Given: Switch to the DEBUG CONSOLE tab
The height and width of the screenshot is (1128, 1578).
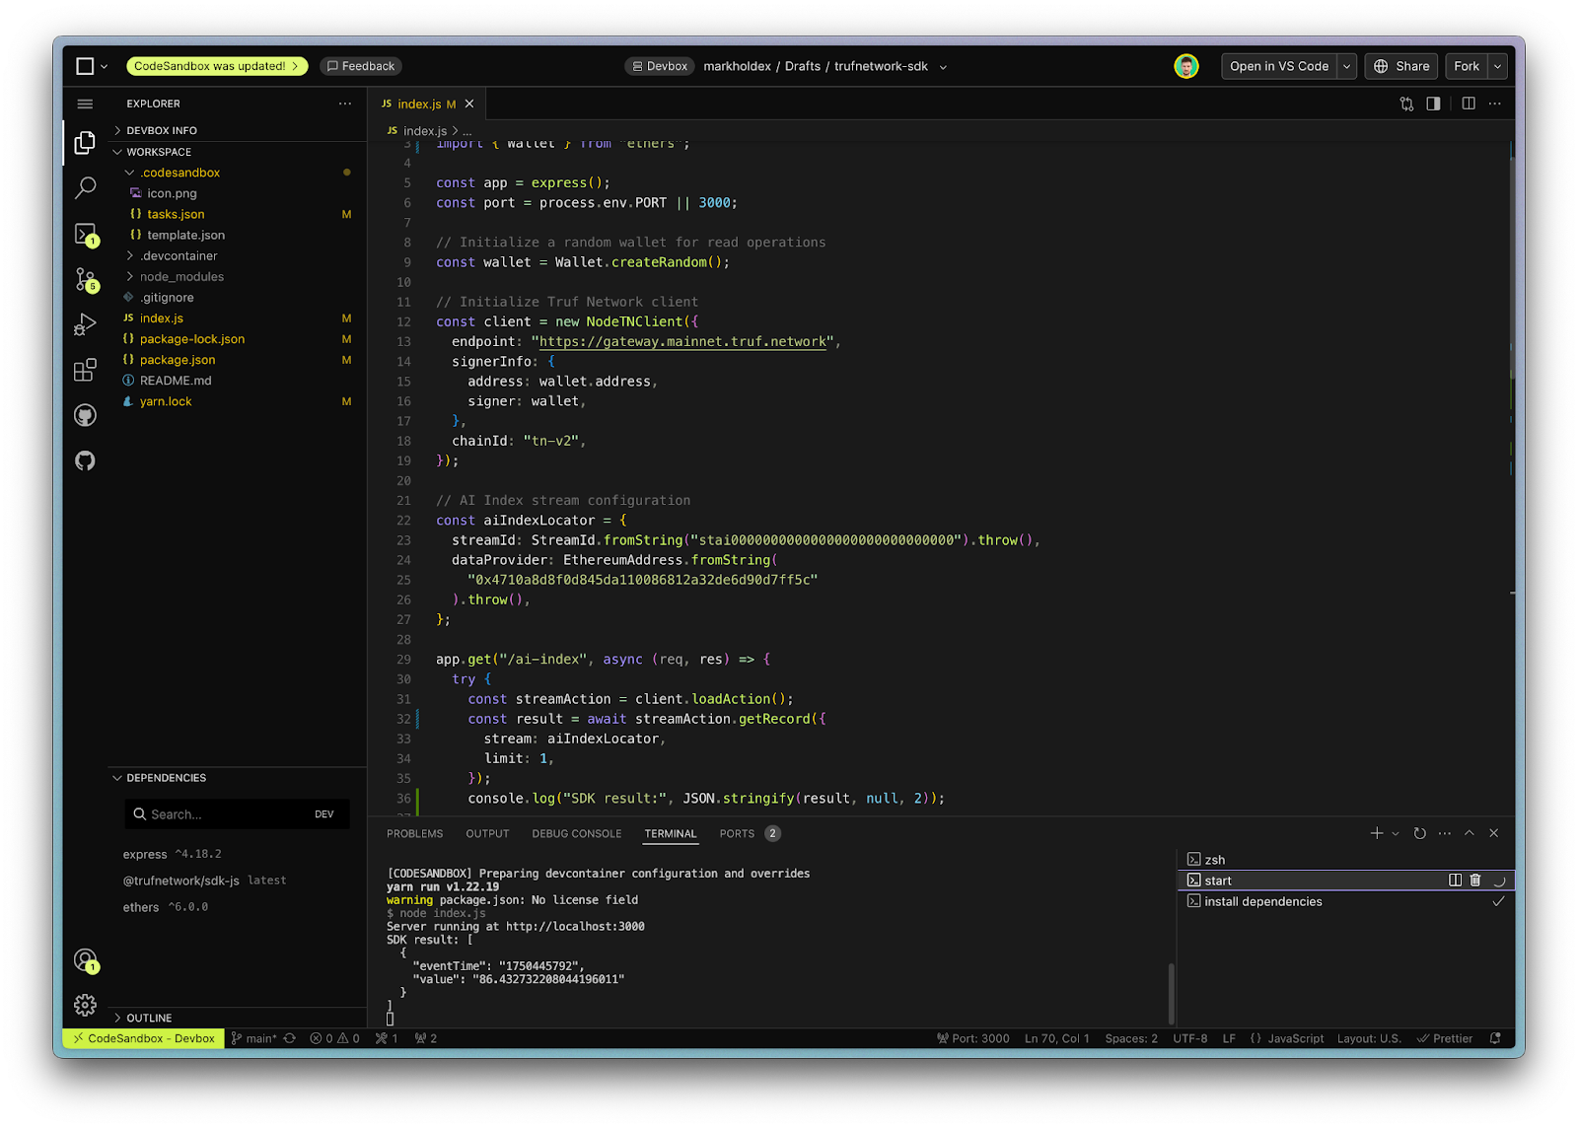Looking at the screenshot, I should click(577, 834).
